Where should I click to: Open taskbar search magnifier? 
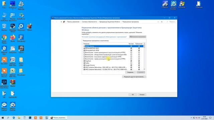click(x=8, y=118)
